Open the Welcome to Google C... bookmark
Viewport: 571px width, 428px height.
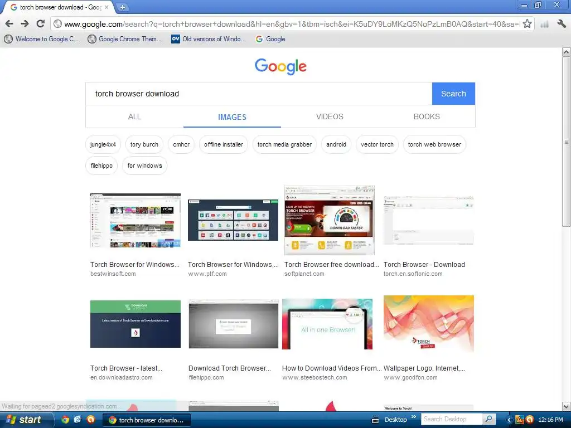pos(41,39)
